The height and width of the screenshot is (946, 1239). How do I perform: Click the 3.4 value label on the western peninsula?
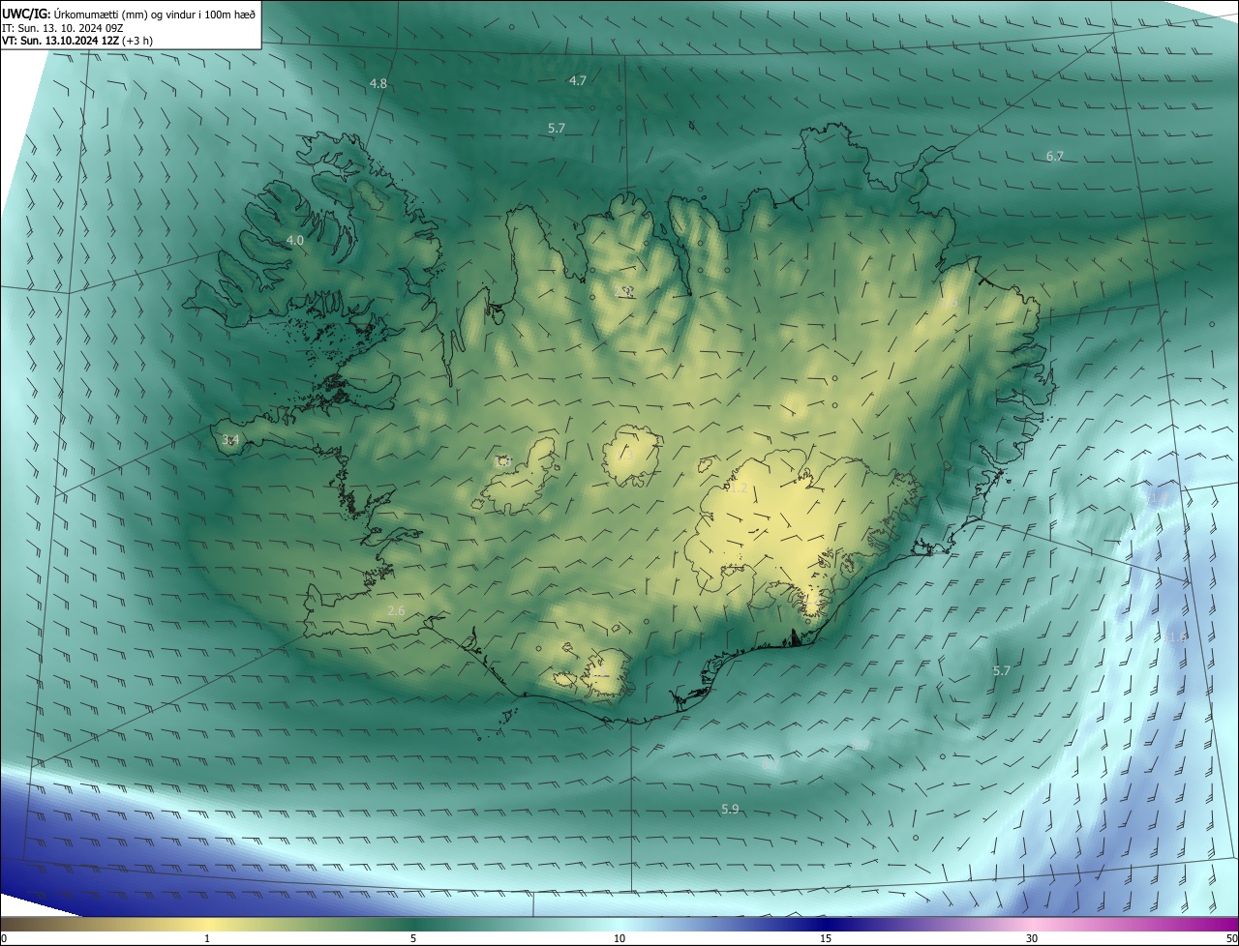(230, 440)
